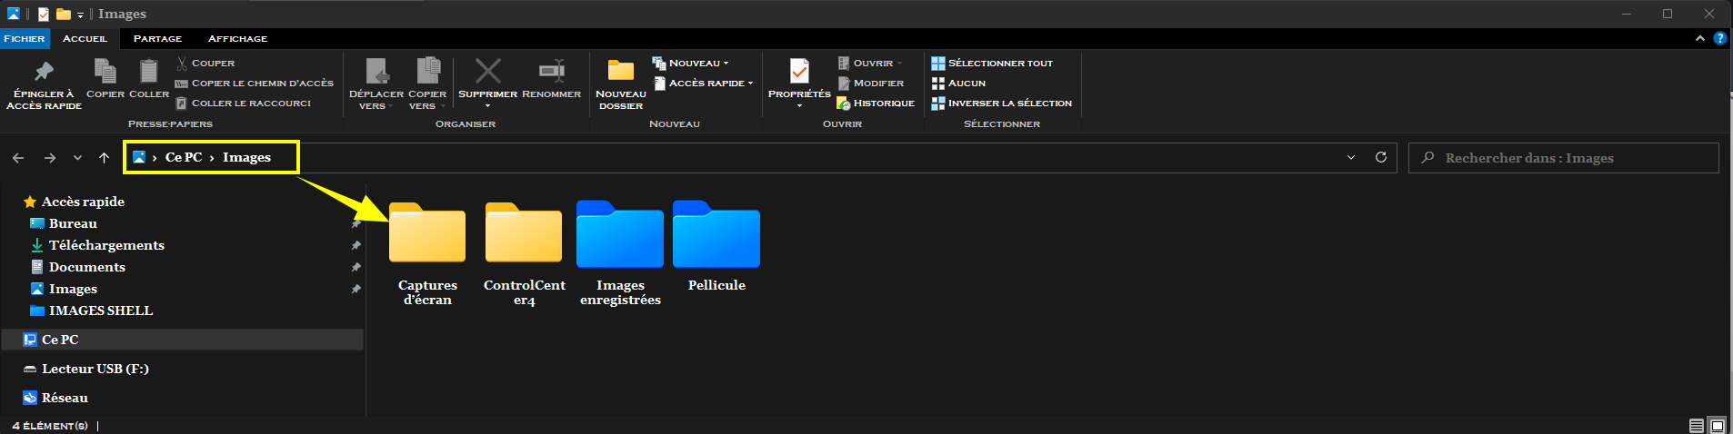Image resolution: width=1733 pixels, height=434 pixels.
Task: Click Coller le raccourci command
Action: coord(244,103)
